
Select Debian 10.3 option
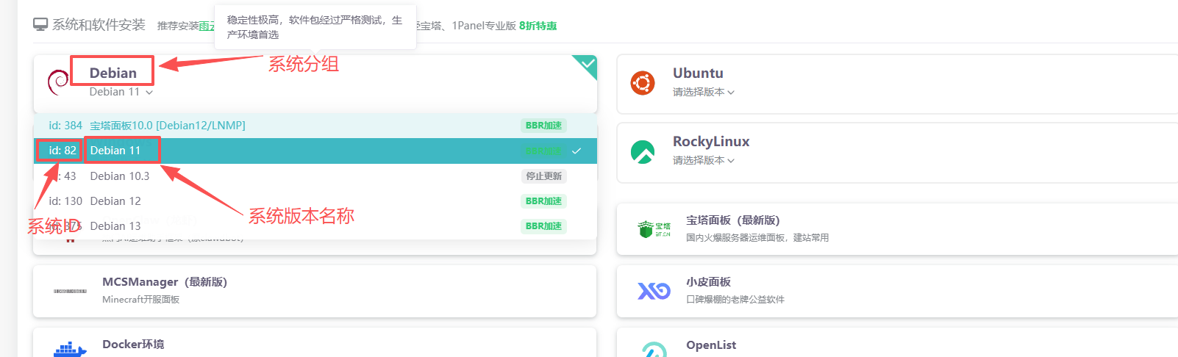pos(315,176)
